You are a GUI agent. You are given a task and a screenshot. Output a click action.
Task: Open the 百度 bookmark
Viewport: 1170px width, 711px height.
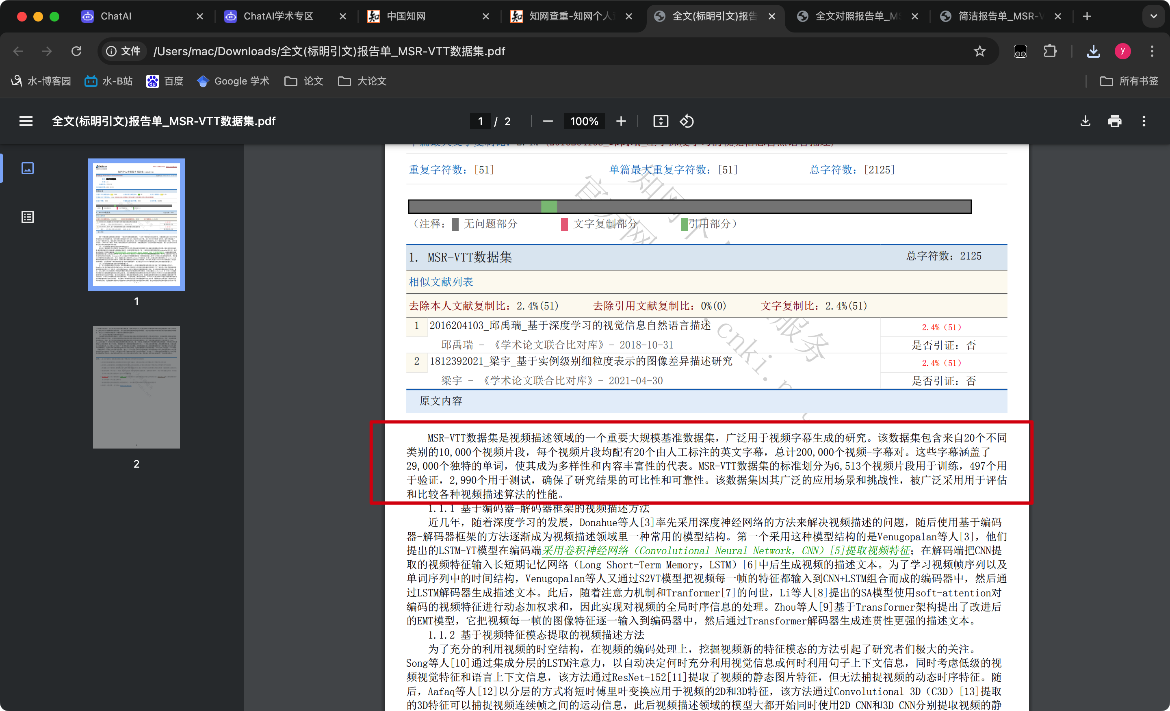coord(165,81)
